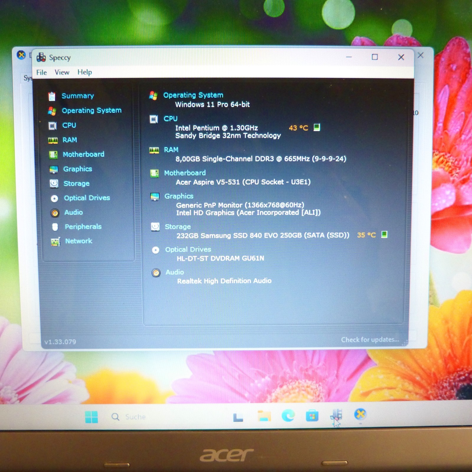This screenshot has width=472, height=472.
Task: Click the Windows 11 Pro 64-bit text
Action: pos(212,104)
